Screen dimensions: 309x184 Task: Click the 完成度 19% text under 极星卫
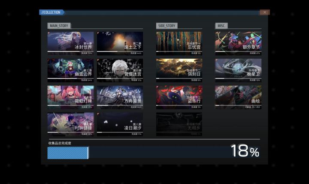[255, 80]
